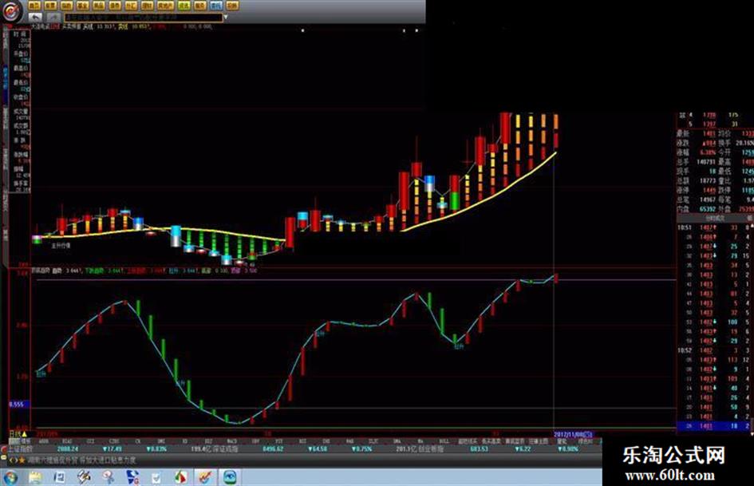Click the 上证指数 index label
This screenshot has width=754, height=486.
click(20, 449)
